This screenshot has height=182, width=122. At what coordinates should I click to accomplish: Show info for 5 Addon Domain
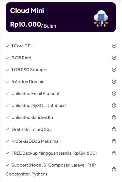coord(114,82)
